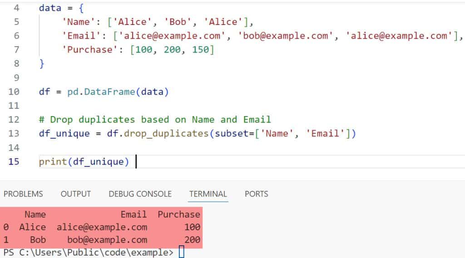Activate the TERMINAL tab
The width and height of the screenshot is (465, 258).
point(208,194)
